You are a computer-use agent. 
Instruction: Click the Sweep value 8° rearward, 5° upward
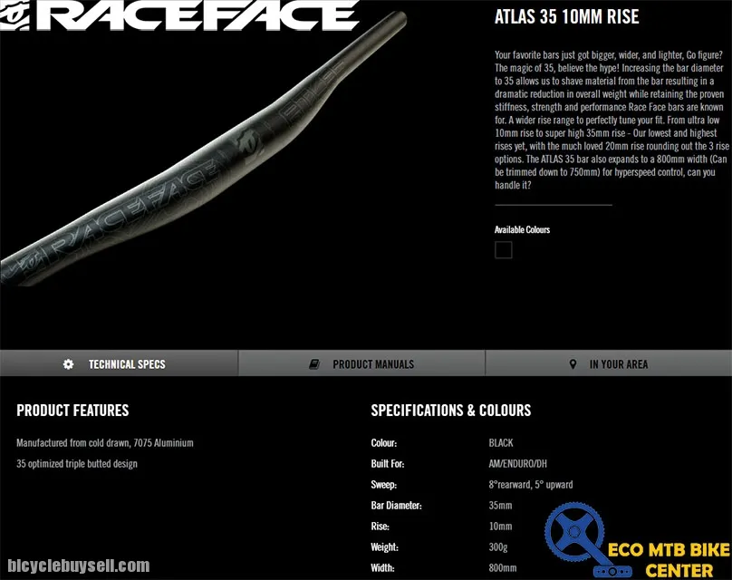click(x=530, y=485)
